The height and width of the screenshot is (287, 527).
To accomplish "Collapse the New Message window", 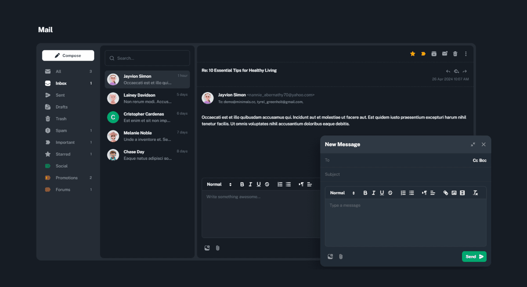I will coord(473,144).
